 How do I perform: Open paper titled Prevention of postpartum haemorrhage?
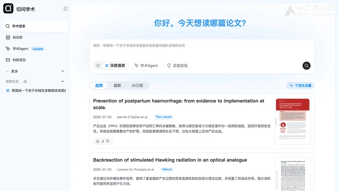pyautogui.click(x=179, y=104)
